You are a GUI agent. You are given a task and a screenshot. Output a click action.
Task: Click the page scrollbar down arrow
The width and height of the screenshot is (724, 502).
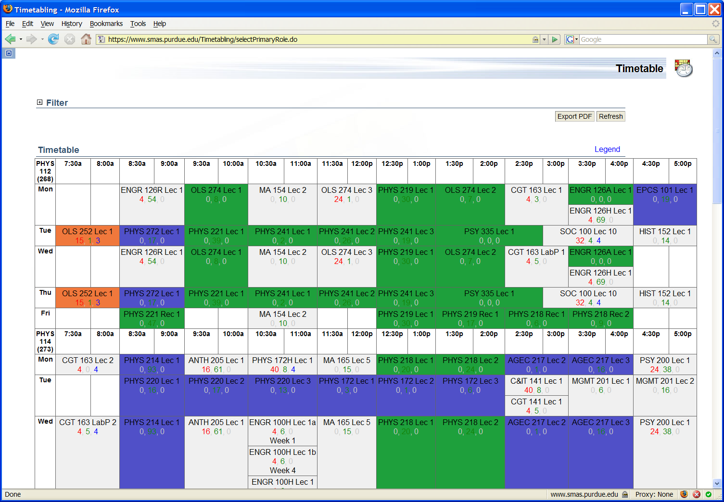(x=717, y=484)
